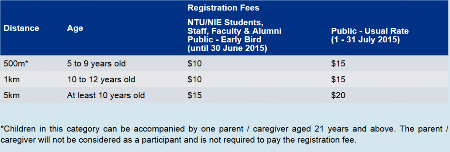Select the $15 early bird fee for 5km
The height and width of the screenshot is (152, 450).
coord(195,95)
